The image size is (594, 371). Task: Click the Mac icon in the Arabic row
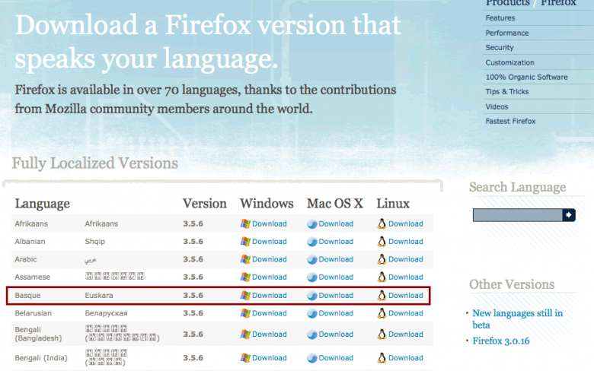pos(311,259)
